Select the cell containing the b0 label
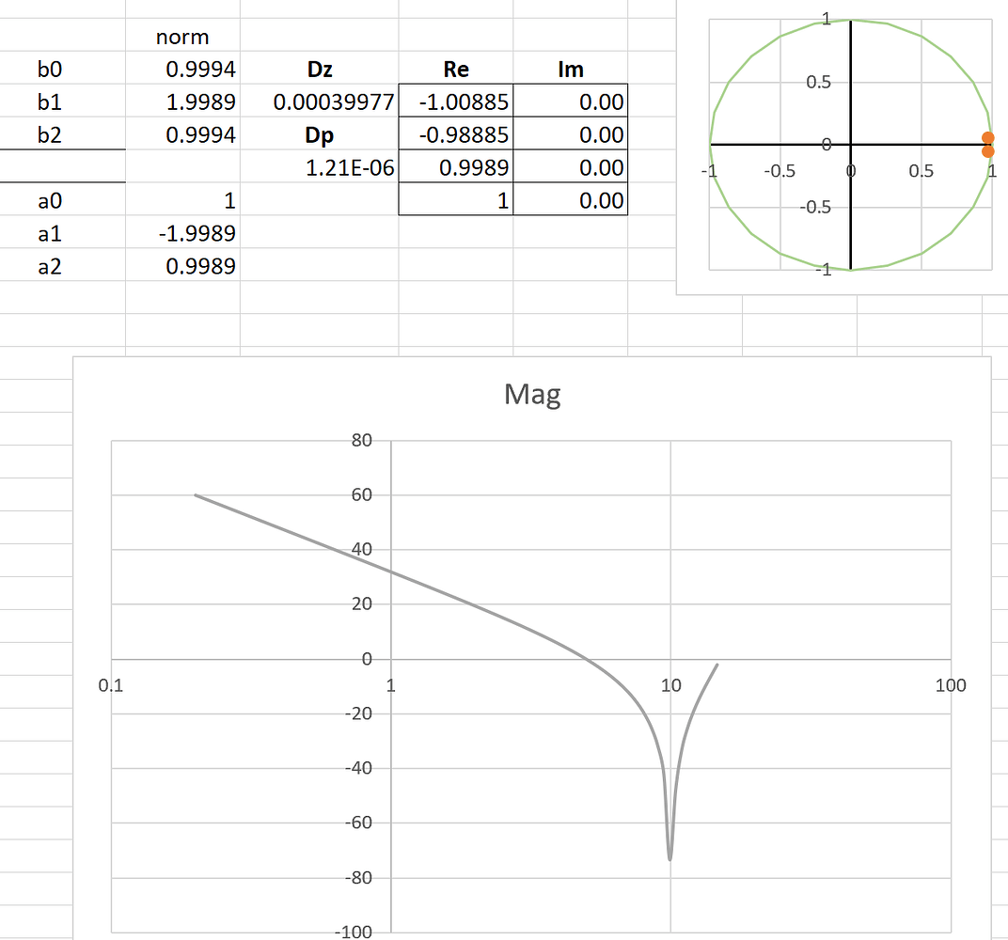 pyautogui.click(x=55, y=69)
